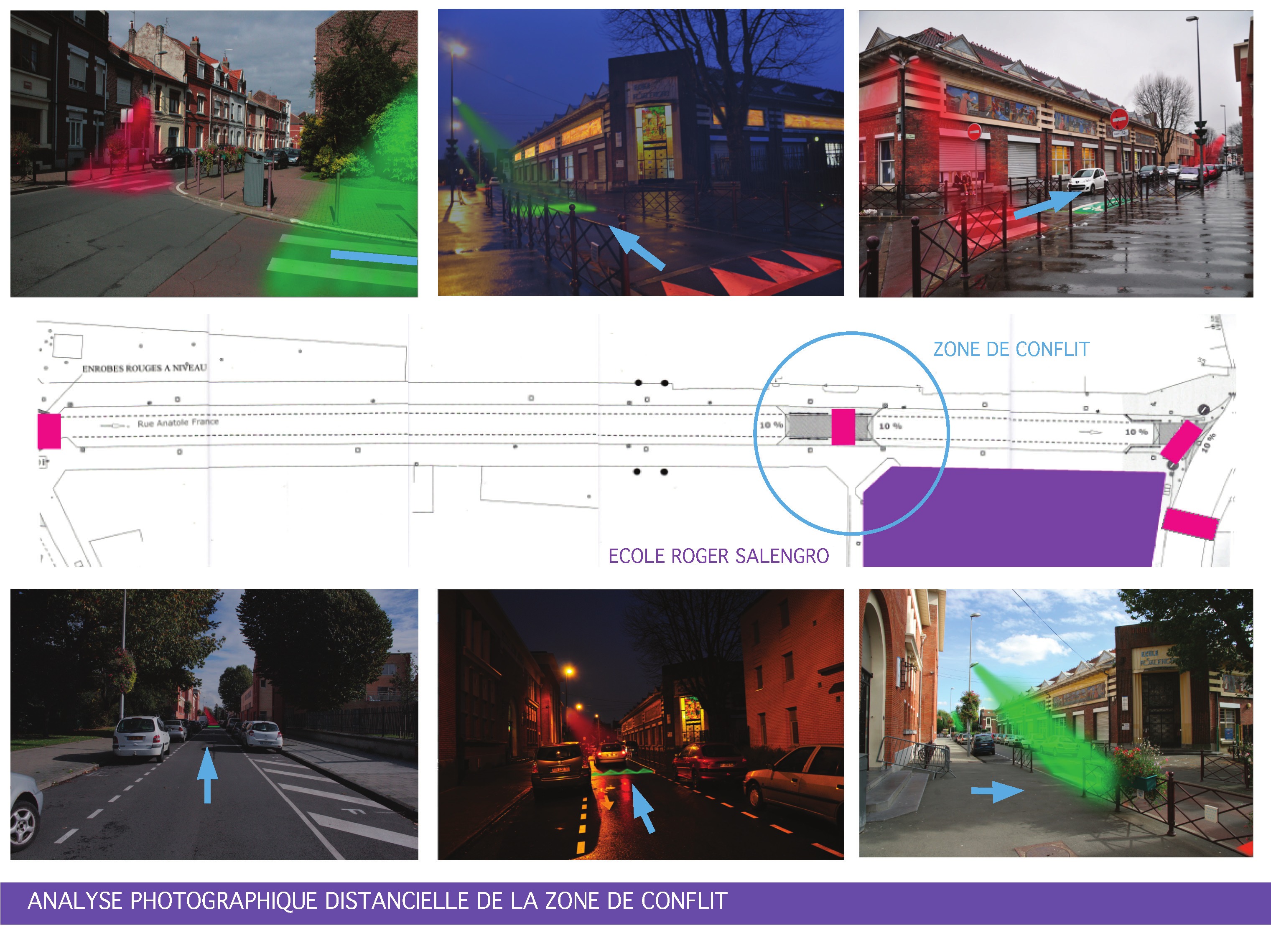The height and width of the screenshot is (933, 1271).
Task: Click the ECOLE ROGER SALENGRO label
Action: coord(718,556)
